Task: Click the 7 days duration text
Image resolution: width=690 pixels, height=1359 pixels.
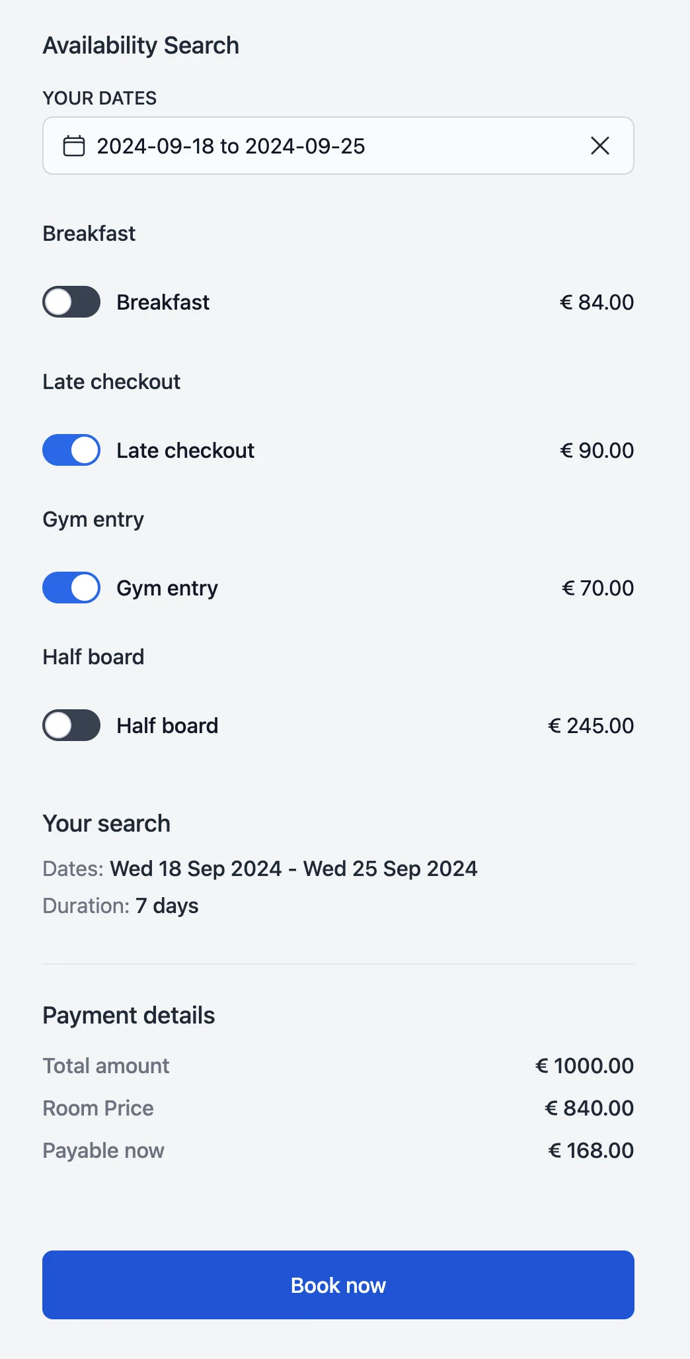Action: [167, 906]
